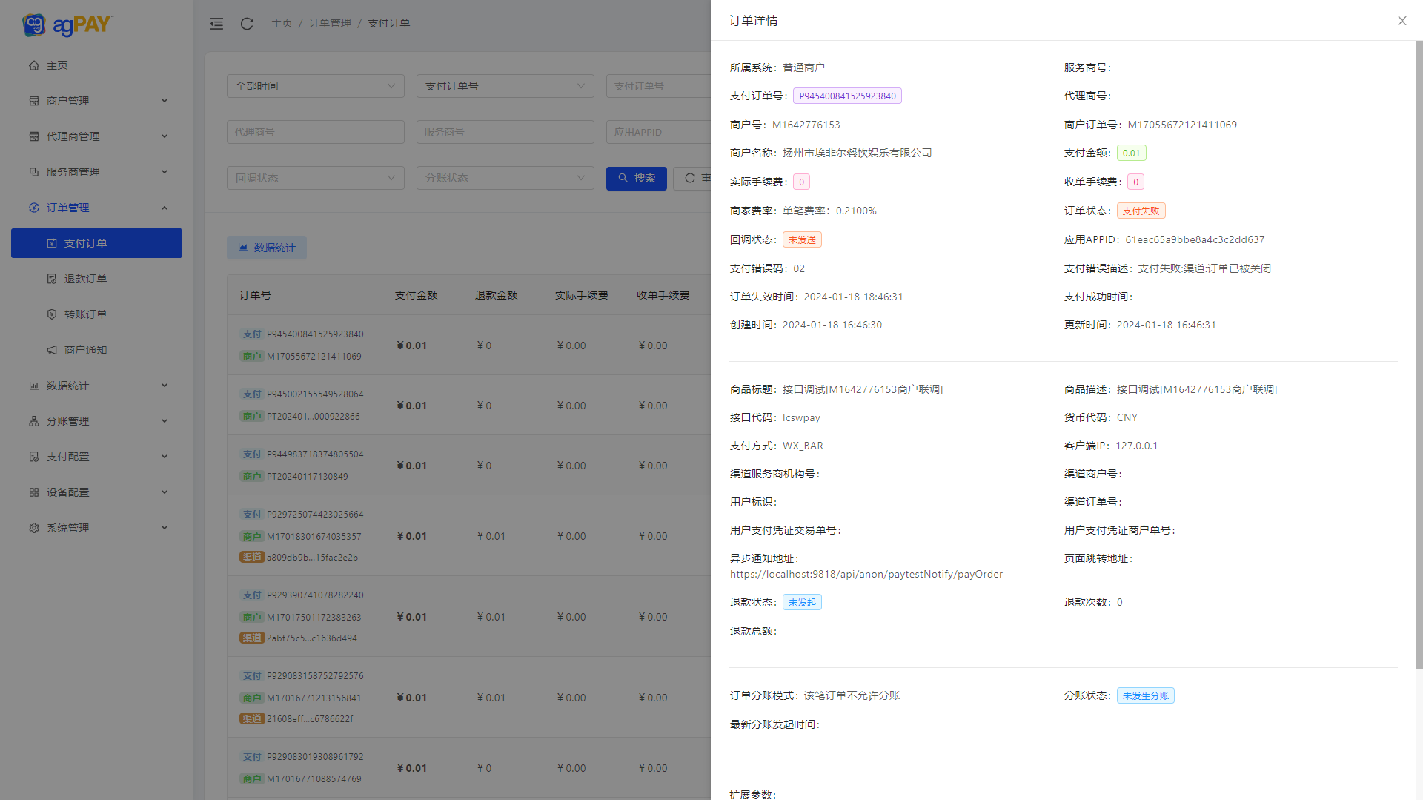Click the blue search button
1423x800 pixels.
(x=636, y=178)
